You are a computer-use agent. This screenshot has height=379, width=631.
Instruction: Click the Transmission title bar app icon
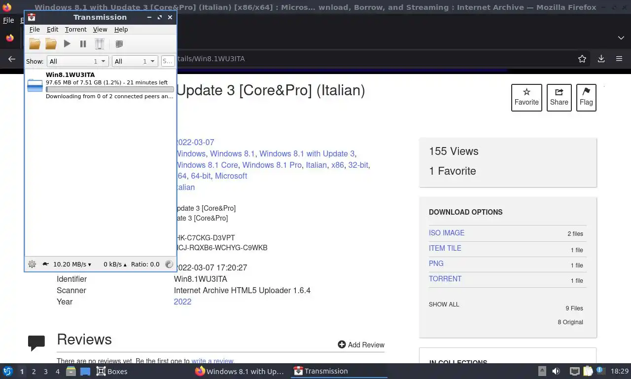[x=31, y=17]
